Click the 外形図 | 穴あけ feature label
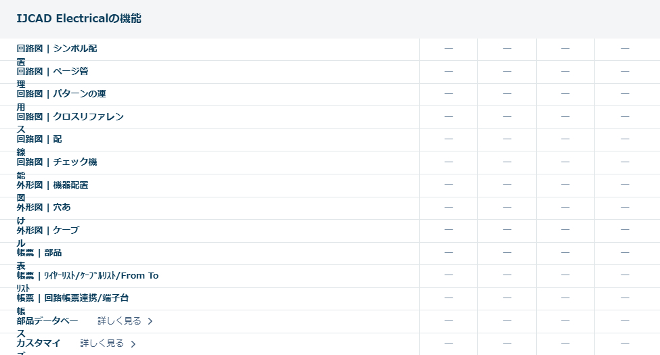 (x=43, y=207)
